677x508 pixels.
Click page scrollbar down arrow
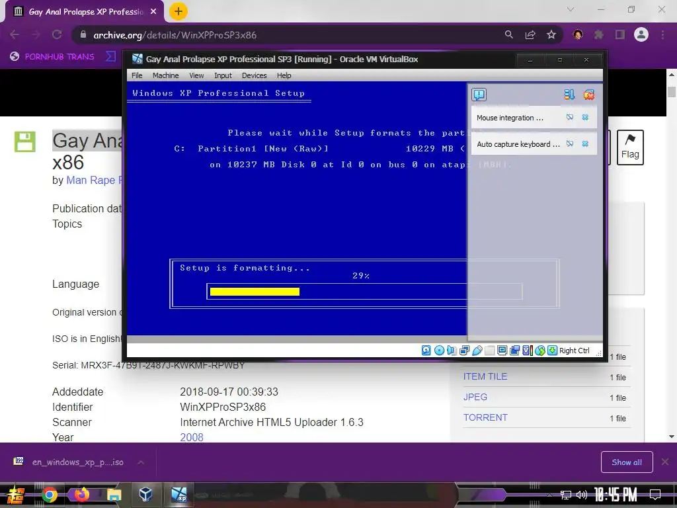[x=672, y=437]
